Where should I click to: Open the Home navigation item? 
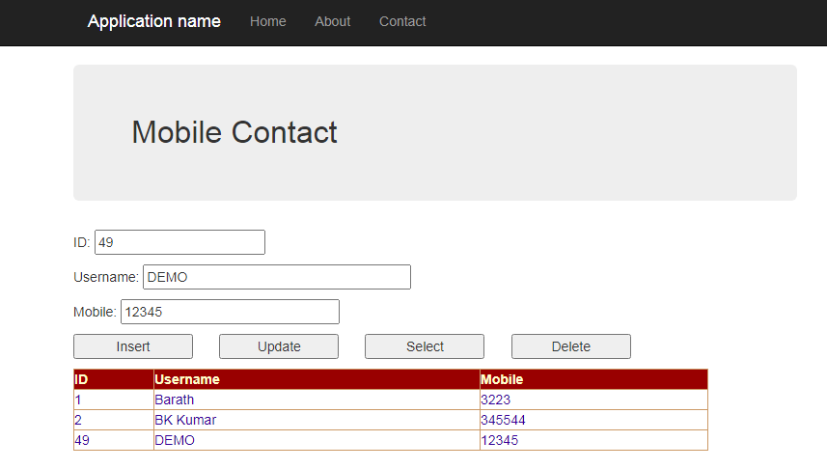(x=267, y=21)
